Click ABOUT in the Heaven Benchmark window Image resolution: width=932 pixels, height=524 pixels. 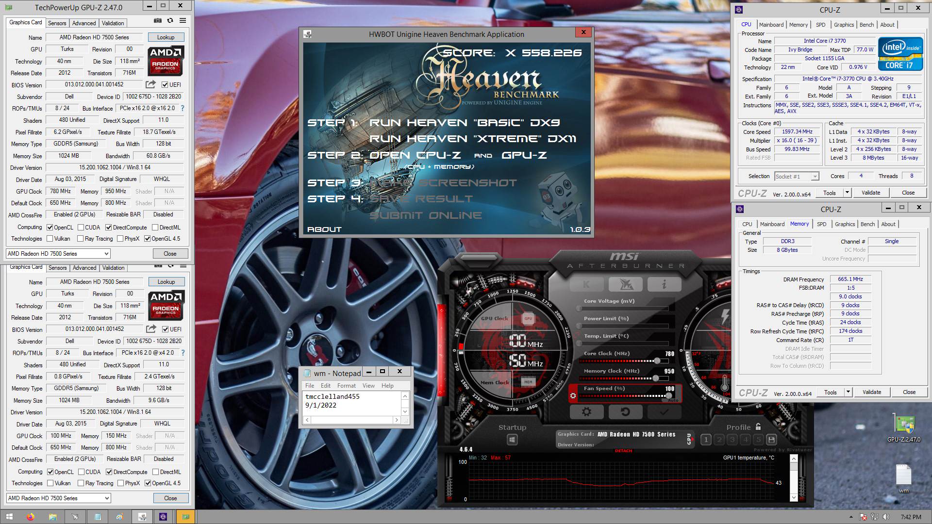tap(324, 229)
